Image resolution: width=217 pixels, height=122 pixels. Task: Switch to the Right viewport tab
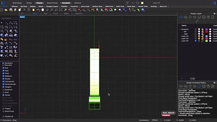[x=66, y=14]
